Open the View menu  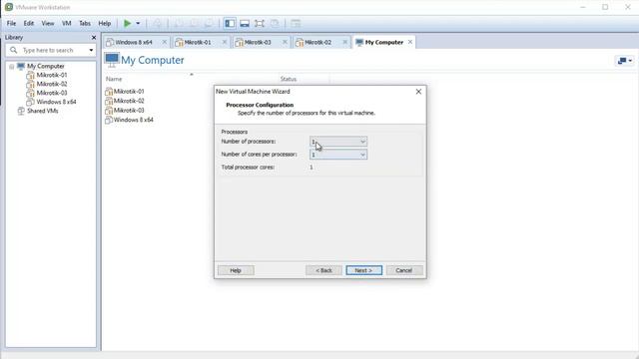click(x=48, y=24)
